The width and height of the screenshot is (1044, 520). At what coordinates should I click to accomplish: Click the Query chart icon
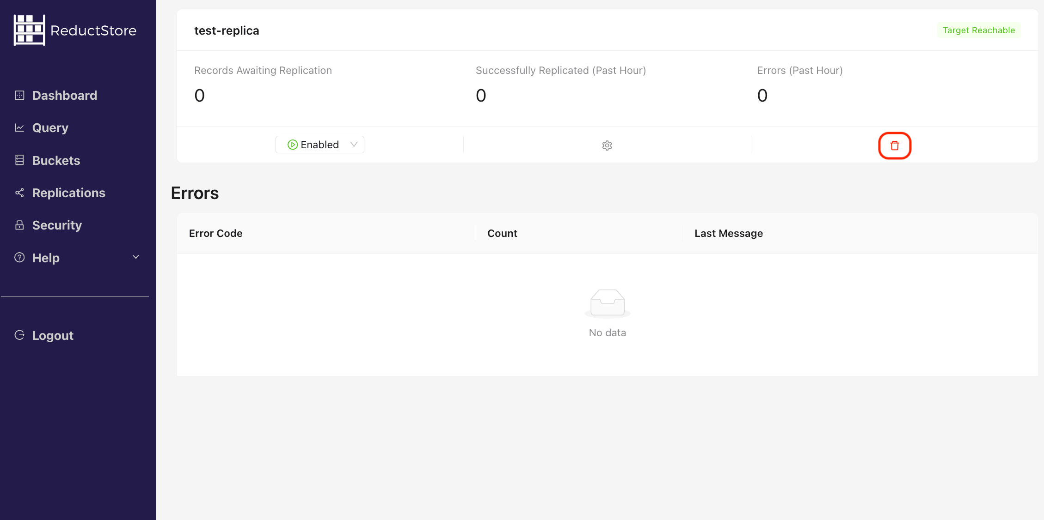pos(19,127)
